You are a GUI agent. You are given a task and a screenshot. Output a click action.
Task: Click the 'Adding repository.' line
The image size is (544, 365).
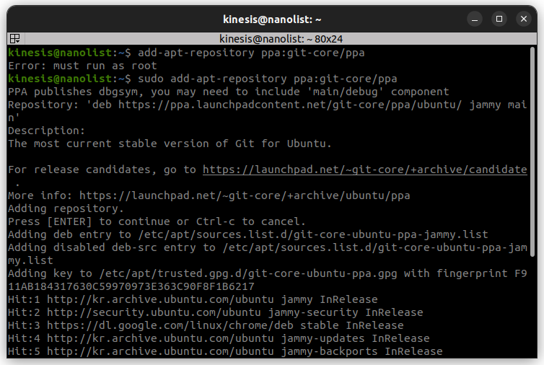66,208
